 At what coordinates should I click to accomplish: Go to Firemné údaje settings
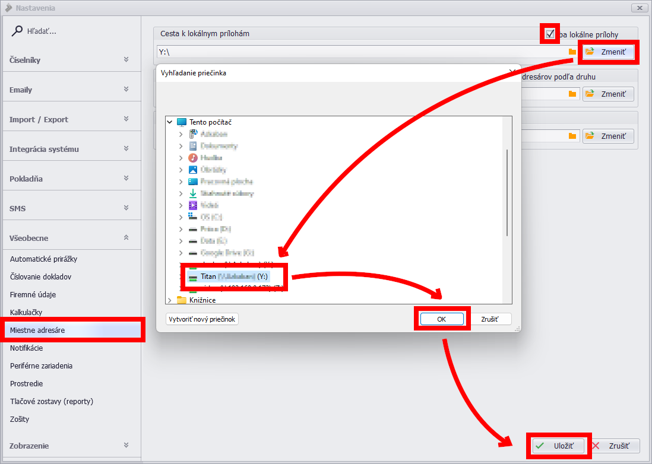[33, 294]
